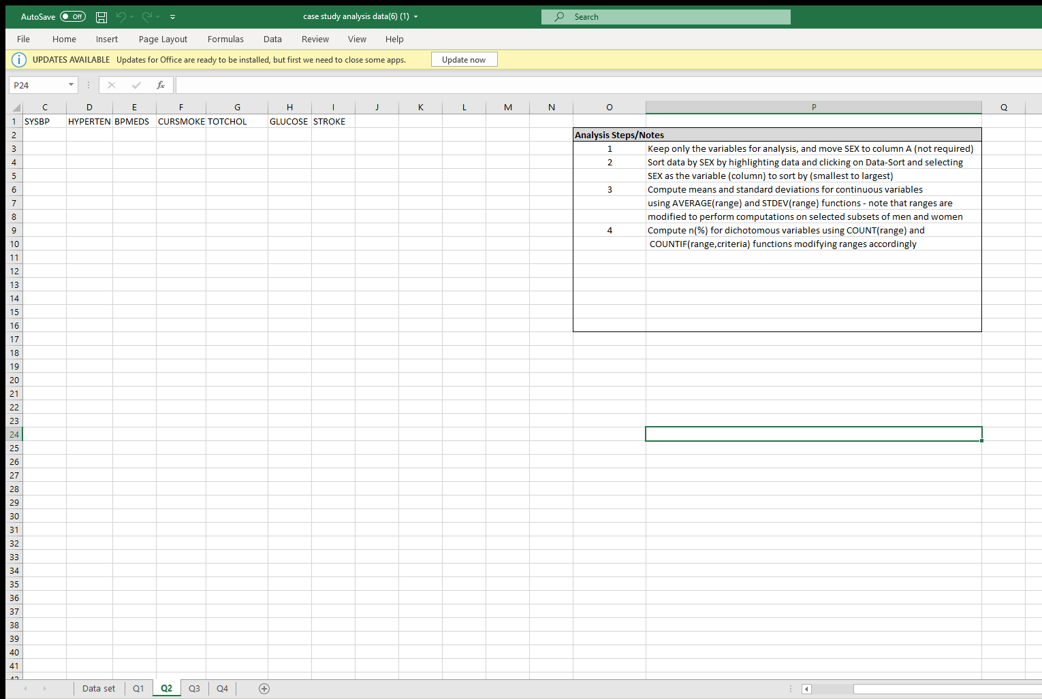
Task: Click the Undo arrow icon
Action: click(x=121, y=16)
